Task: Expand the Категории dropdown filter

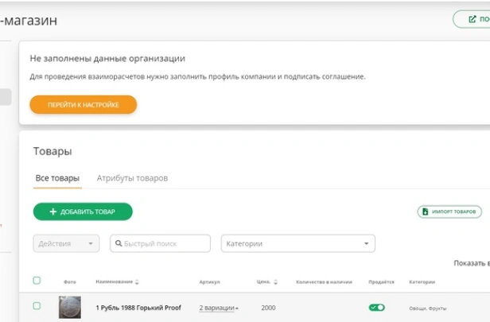Action: pyautogui.click(x=297, y=243)
